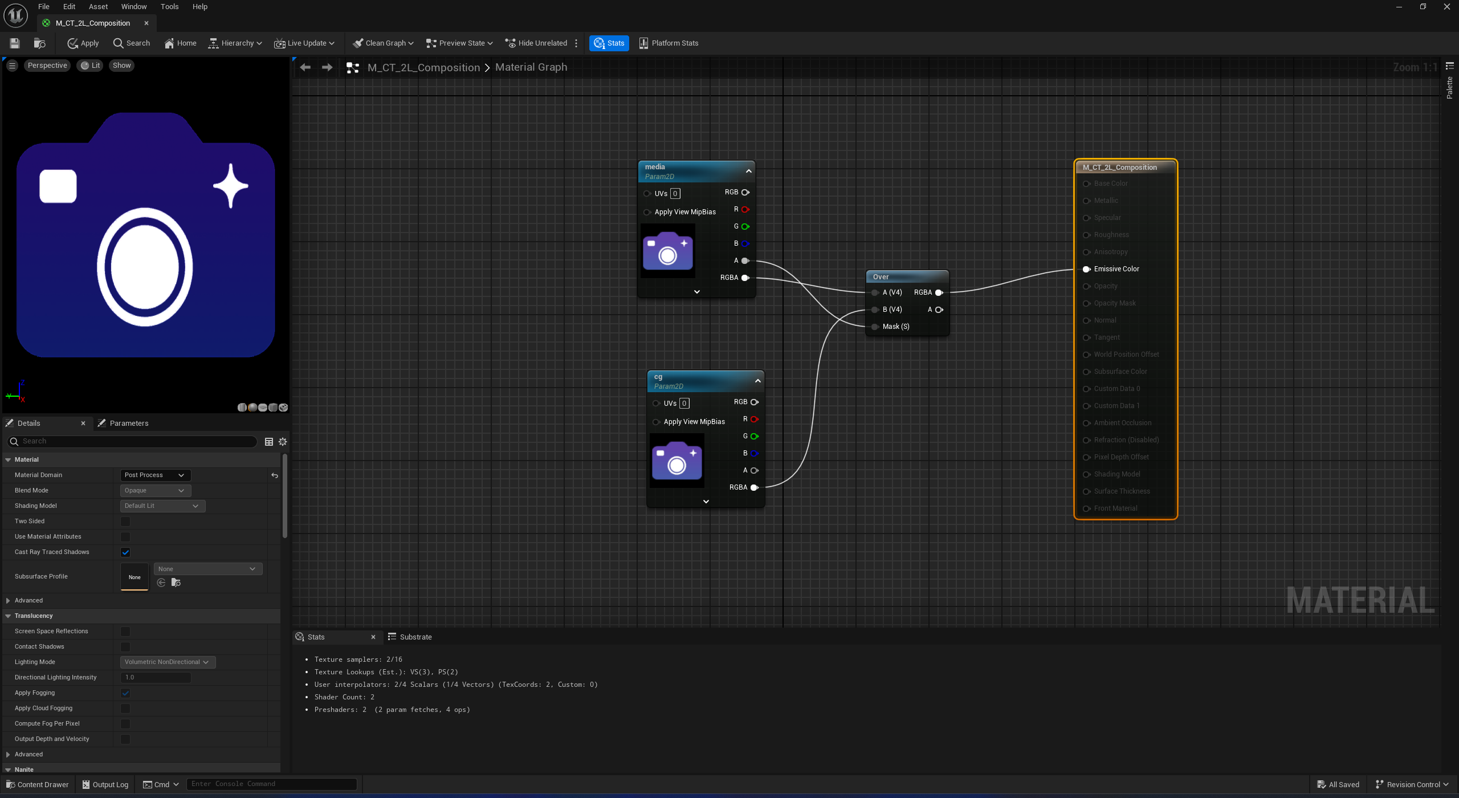Click the console command input field

271,784
